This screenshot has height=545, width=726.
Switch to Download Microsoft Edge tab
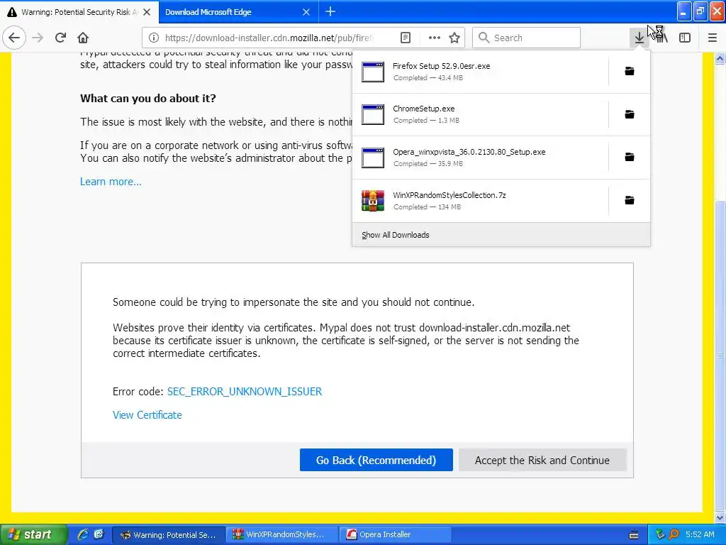(238, 12)
